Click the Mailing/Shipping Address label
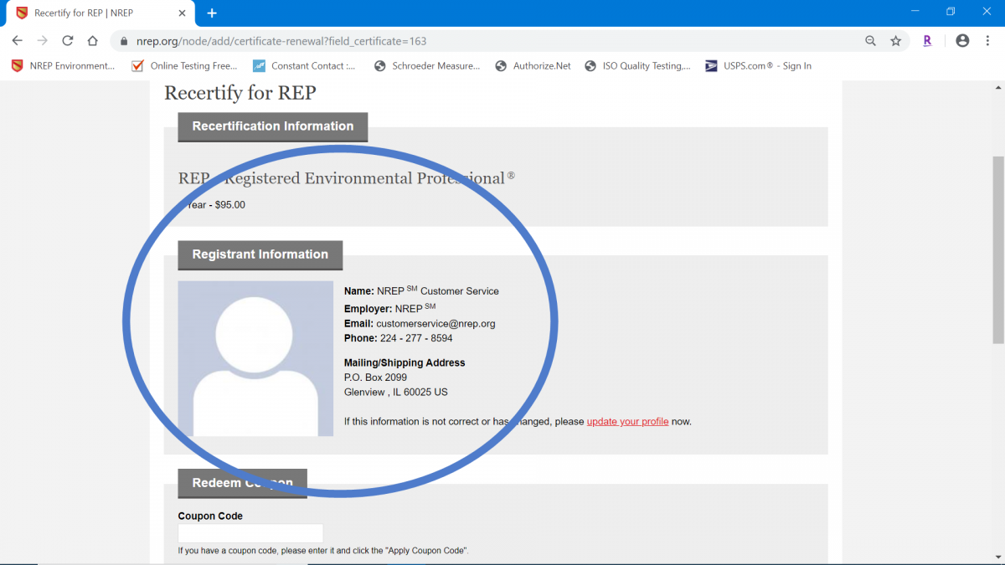The image size is (1005, 565). 405,363
